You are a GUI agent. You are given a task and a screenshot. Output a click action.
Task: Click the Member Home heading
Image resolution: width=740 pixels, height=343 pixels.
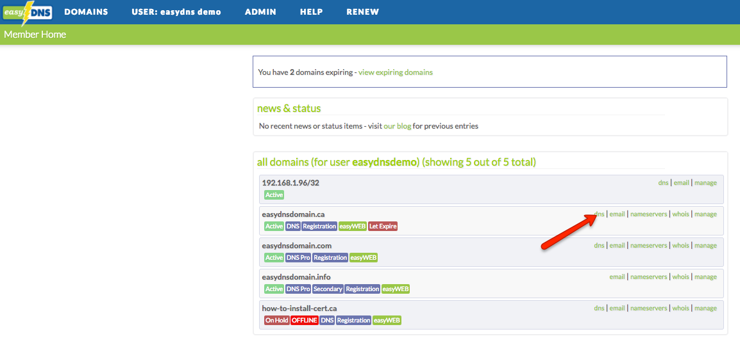click(x=35, y=35)
